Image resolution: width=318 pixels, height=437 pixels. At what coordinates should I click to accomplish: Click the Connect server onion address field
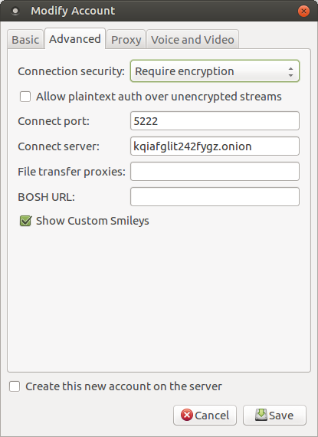click(x=215, y=146)
